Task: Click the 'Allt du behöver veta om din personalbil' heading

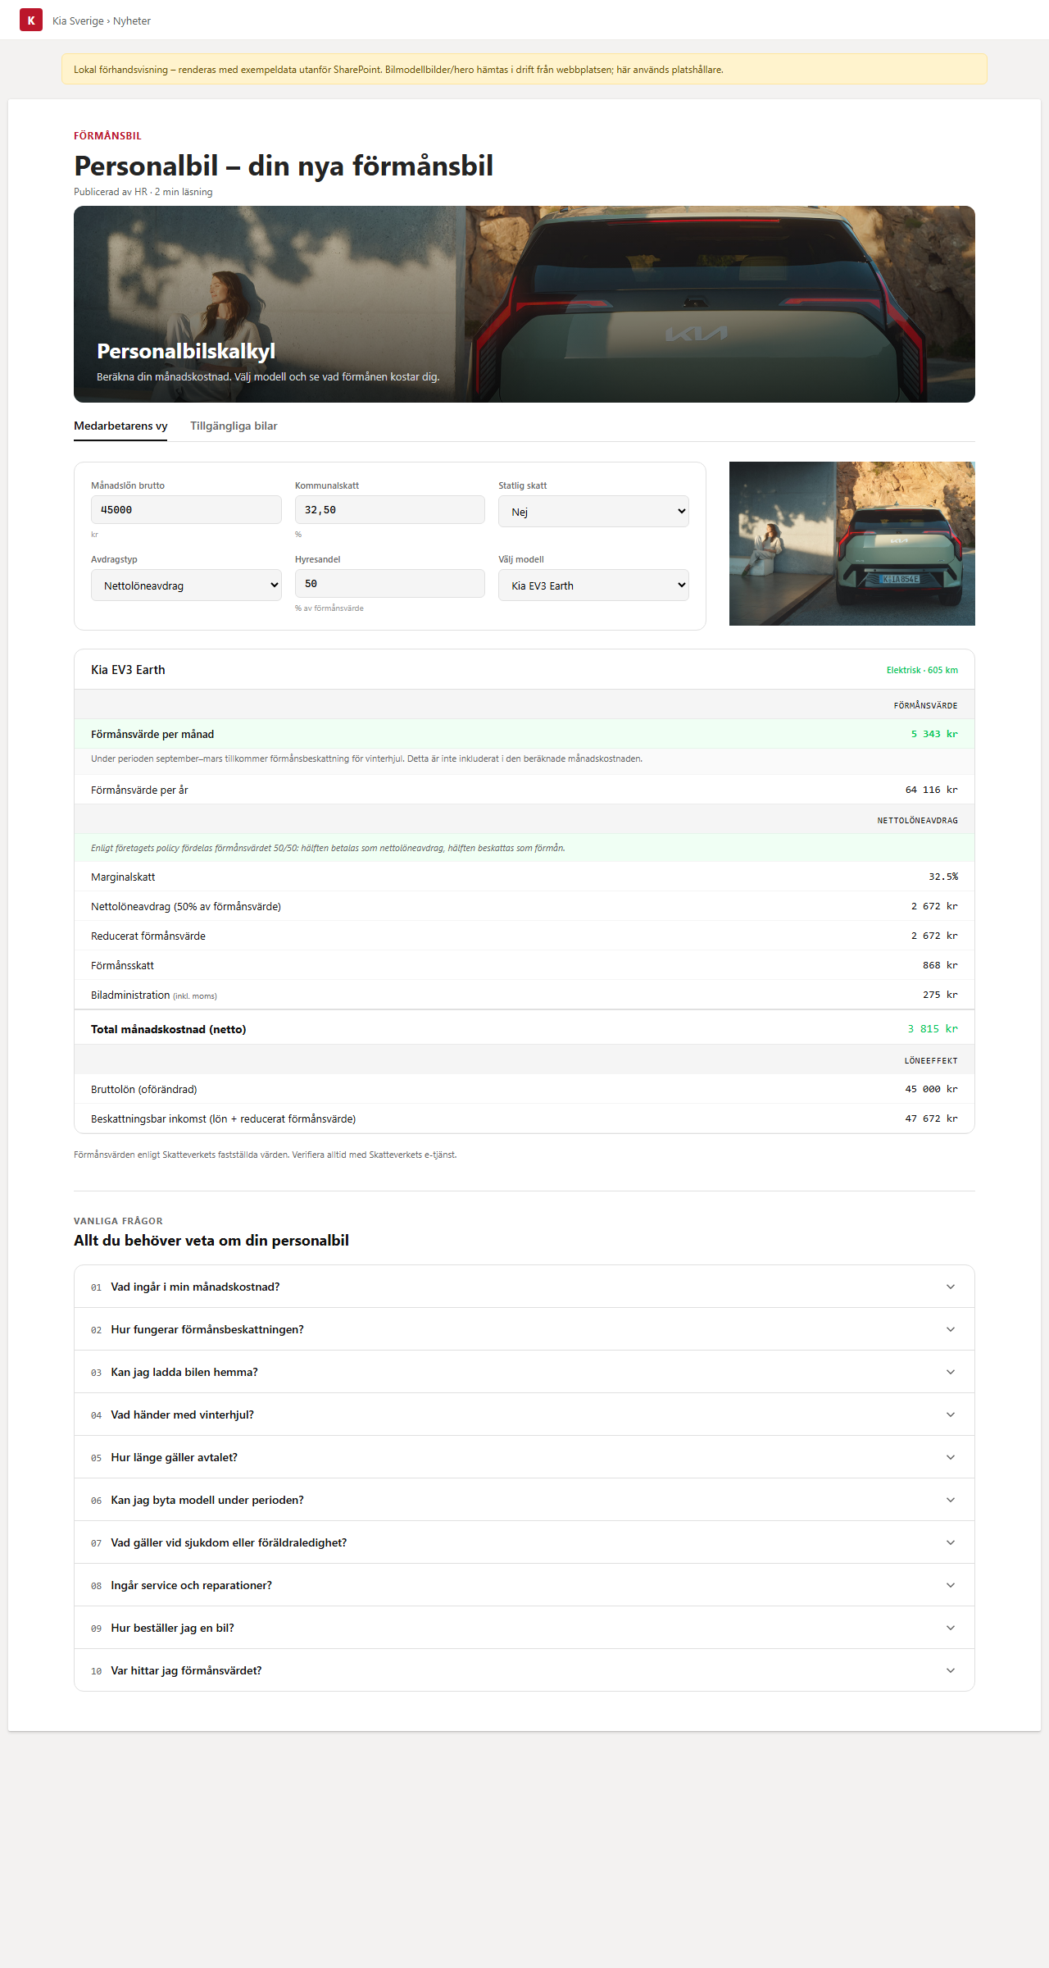Action: coord(211,1241)
